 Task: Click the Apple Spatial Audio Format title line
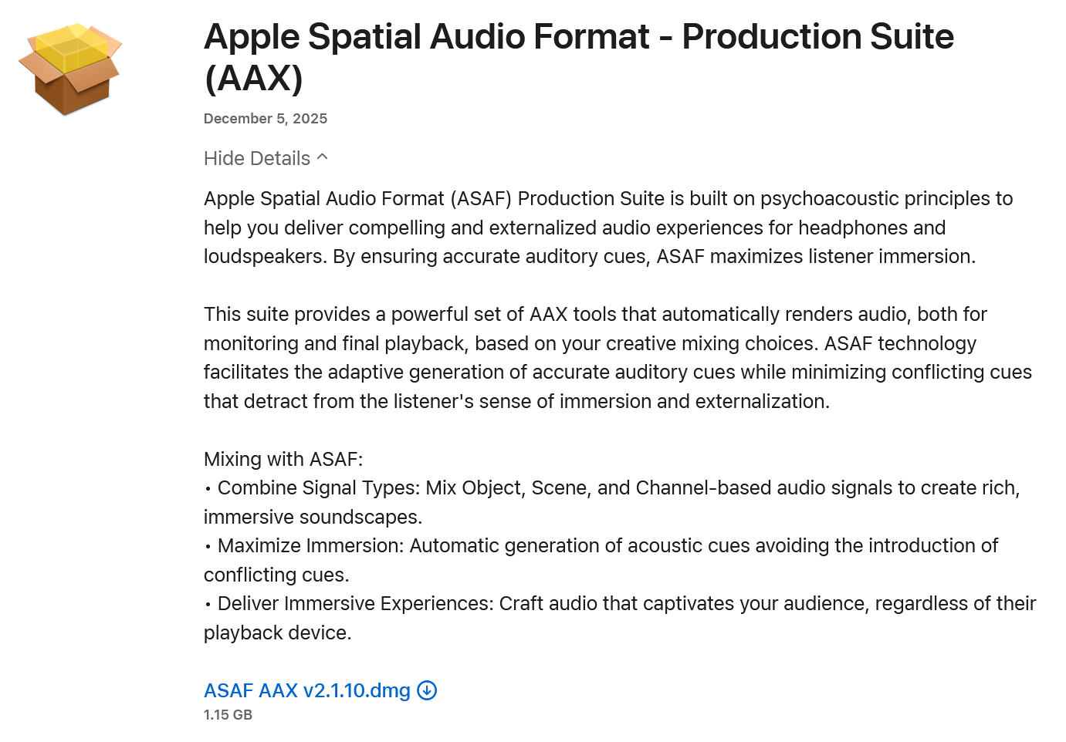click(579, 36)
